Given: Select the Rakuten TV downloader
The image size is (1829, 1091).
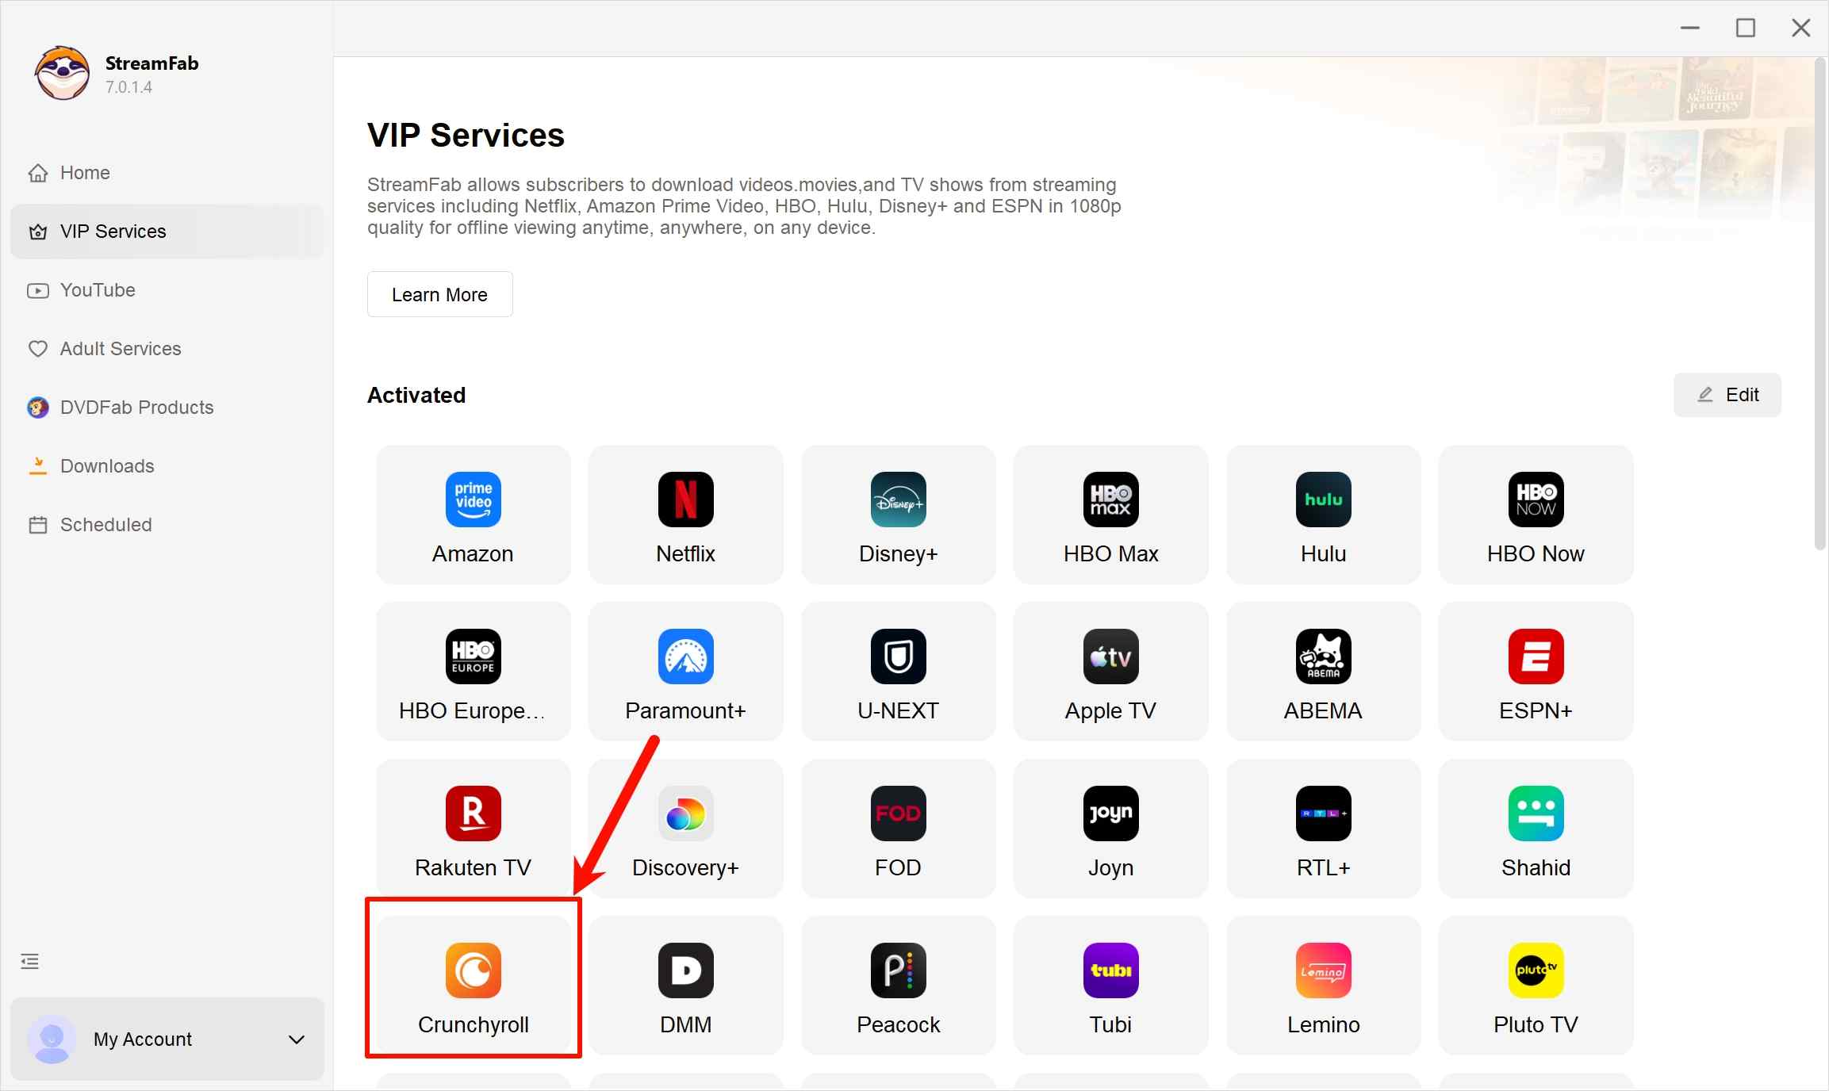Looking at the screenshot, I should 473,827.
